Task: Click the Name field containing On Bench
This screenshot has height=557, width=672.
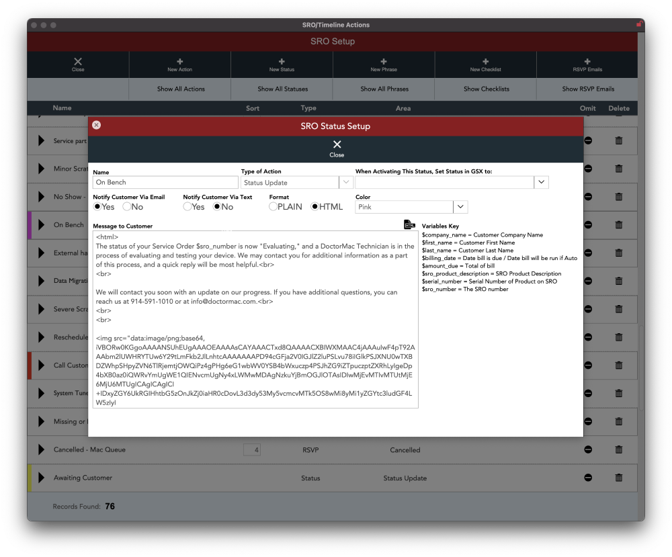Action: pos(165,182)
